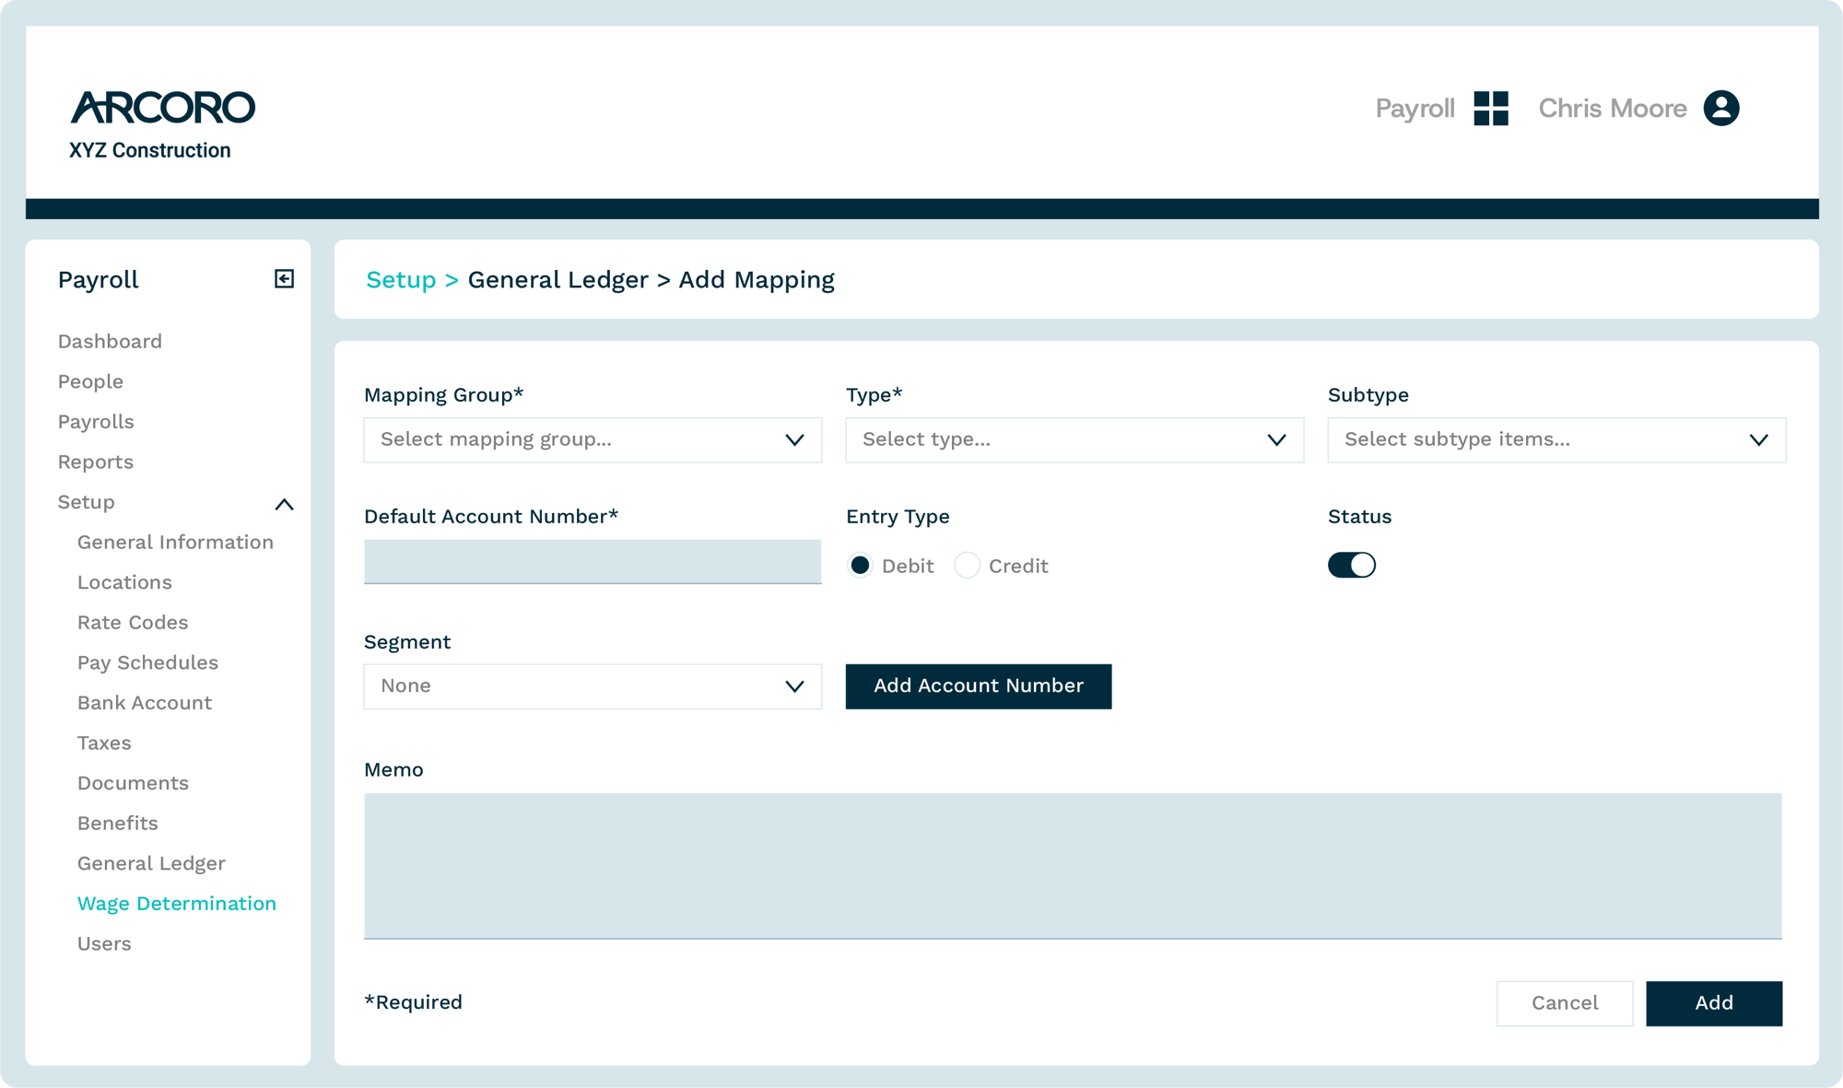Click the Add button
1843x1088 pixels.
pyautogui.click(x=1714, y=1003)
